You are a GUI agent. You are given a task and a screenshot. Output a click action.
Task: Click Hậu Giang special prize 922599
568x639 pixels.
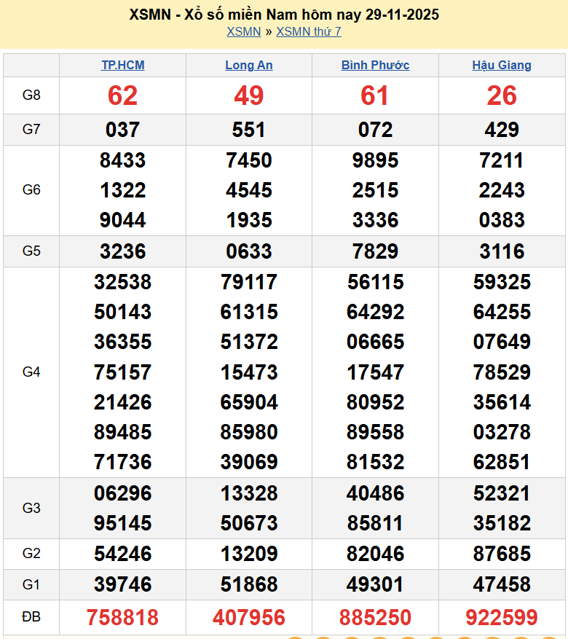pos(502,618)
